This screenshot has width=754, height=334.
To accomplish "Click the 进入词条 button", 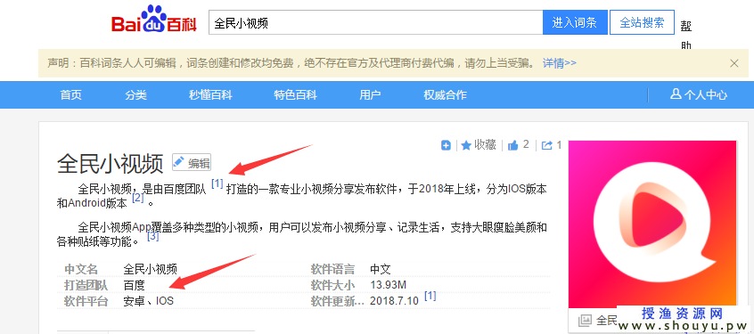I will (574, 22).
